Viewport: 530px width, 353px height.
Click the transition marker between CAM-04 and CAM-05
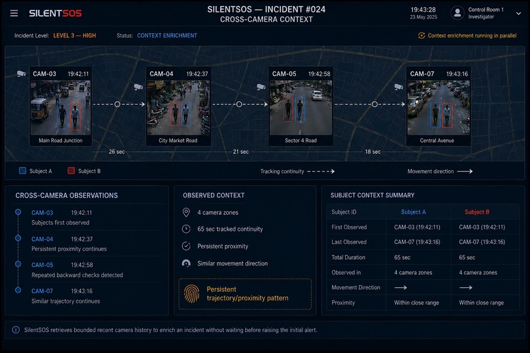pyautogui.click(x=239, y=104)
